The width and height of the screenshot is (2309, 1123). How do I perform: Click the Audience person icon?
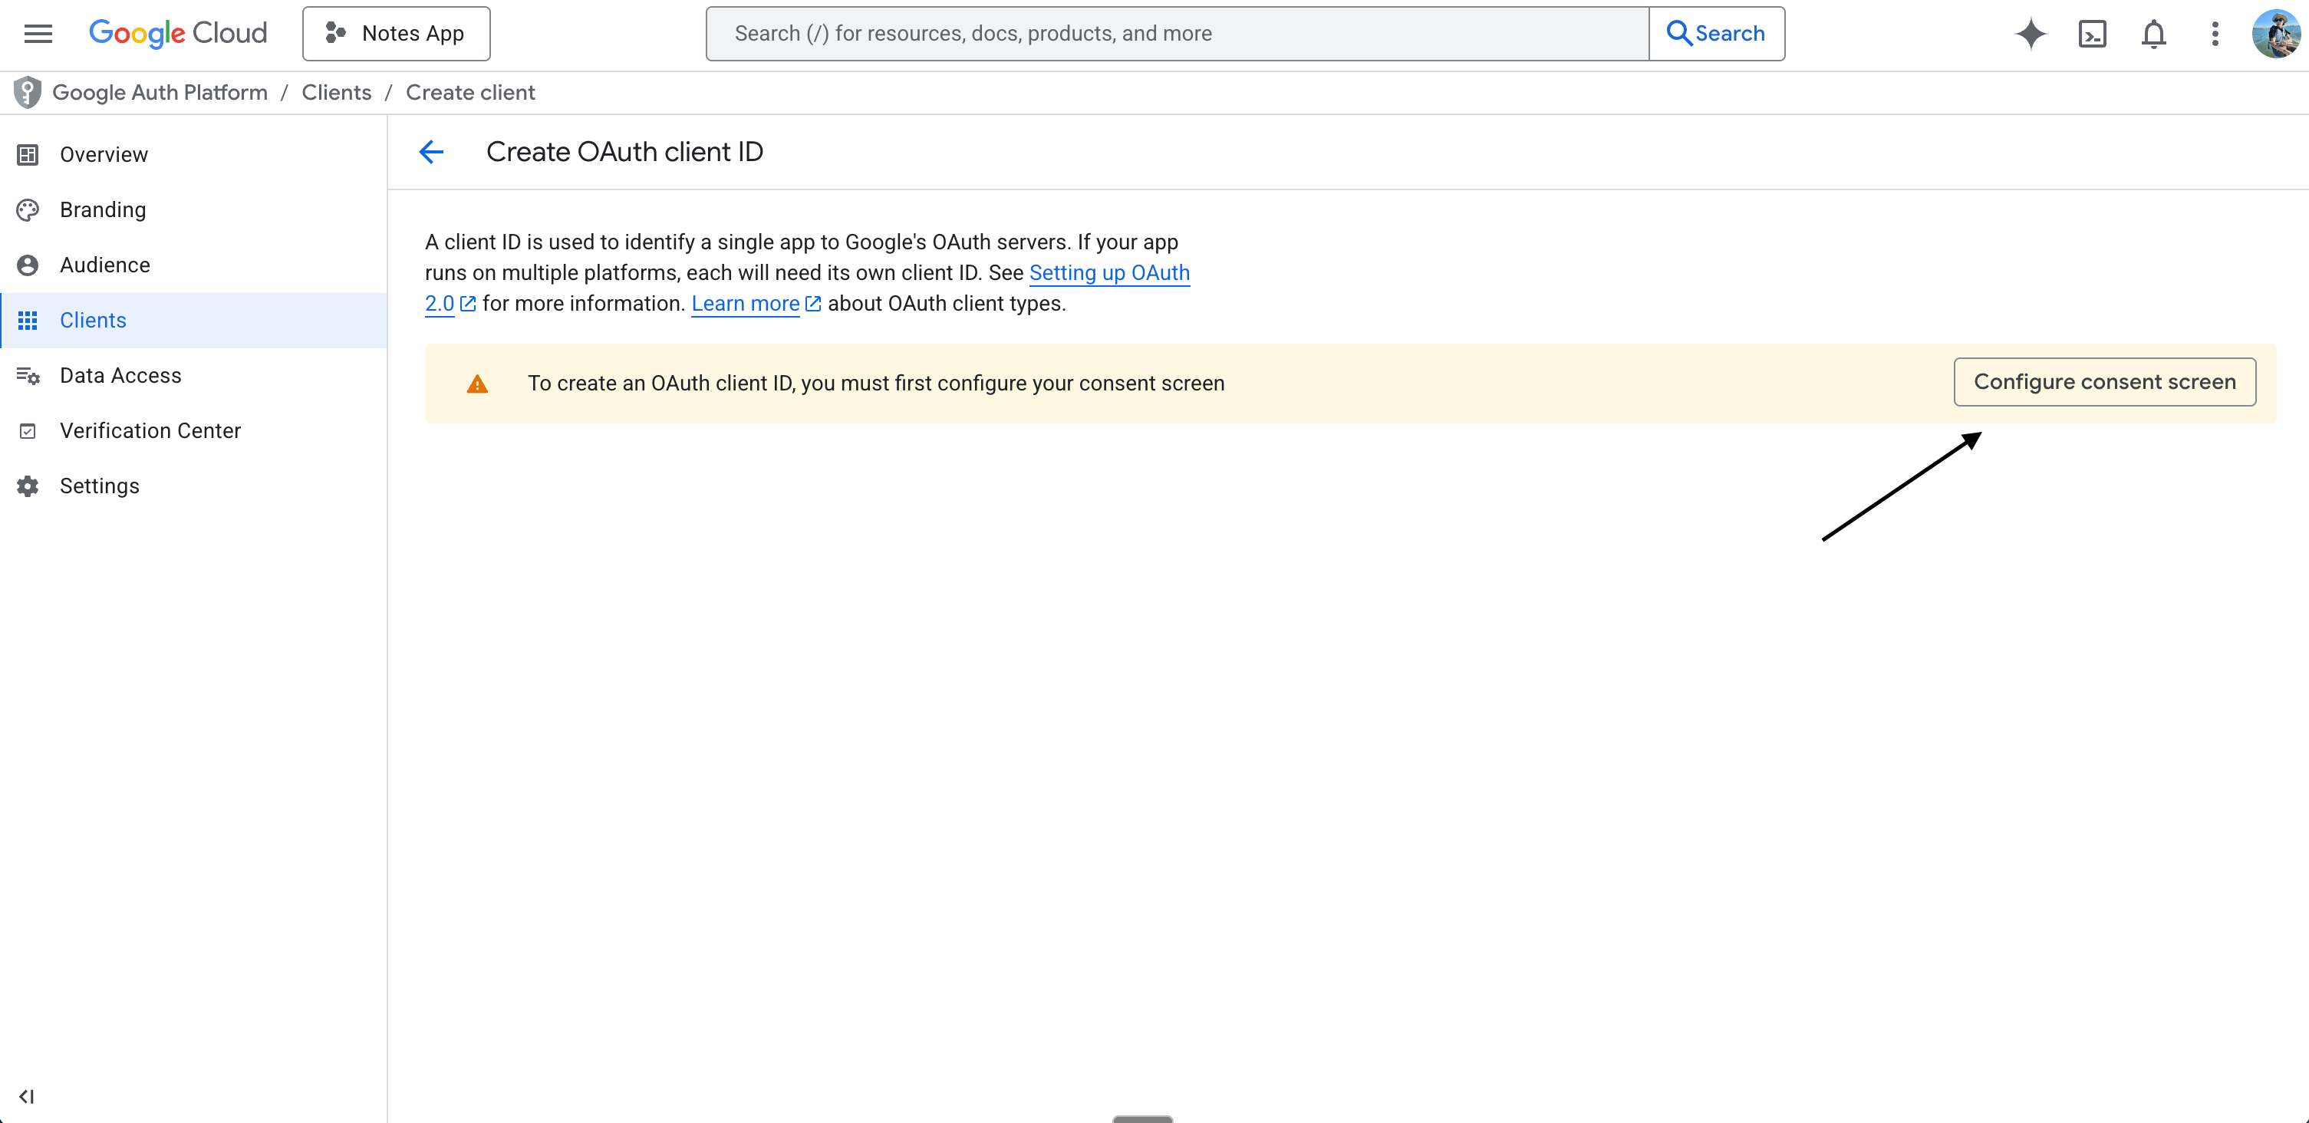(28, 265)
